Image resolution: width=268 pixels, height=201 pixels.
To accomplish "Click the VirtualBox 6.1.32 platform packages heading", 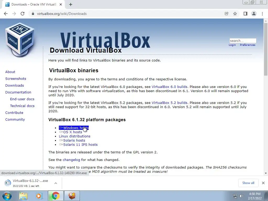I will (87, 120).
